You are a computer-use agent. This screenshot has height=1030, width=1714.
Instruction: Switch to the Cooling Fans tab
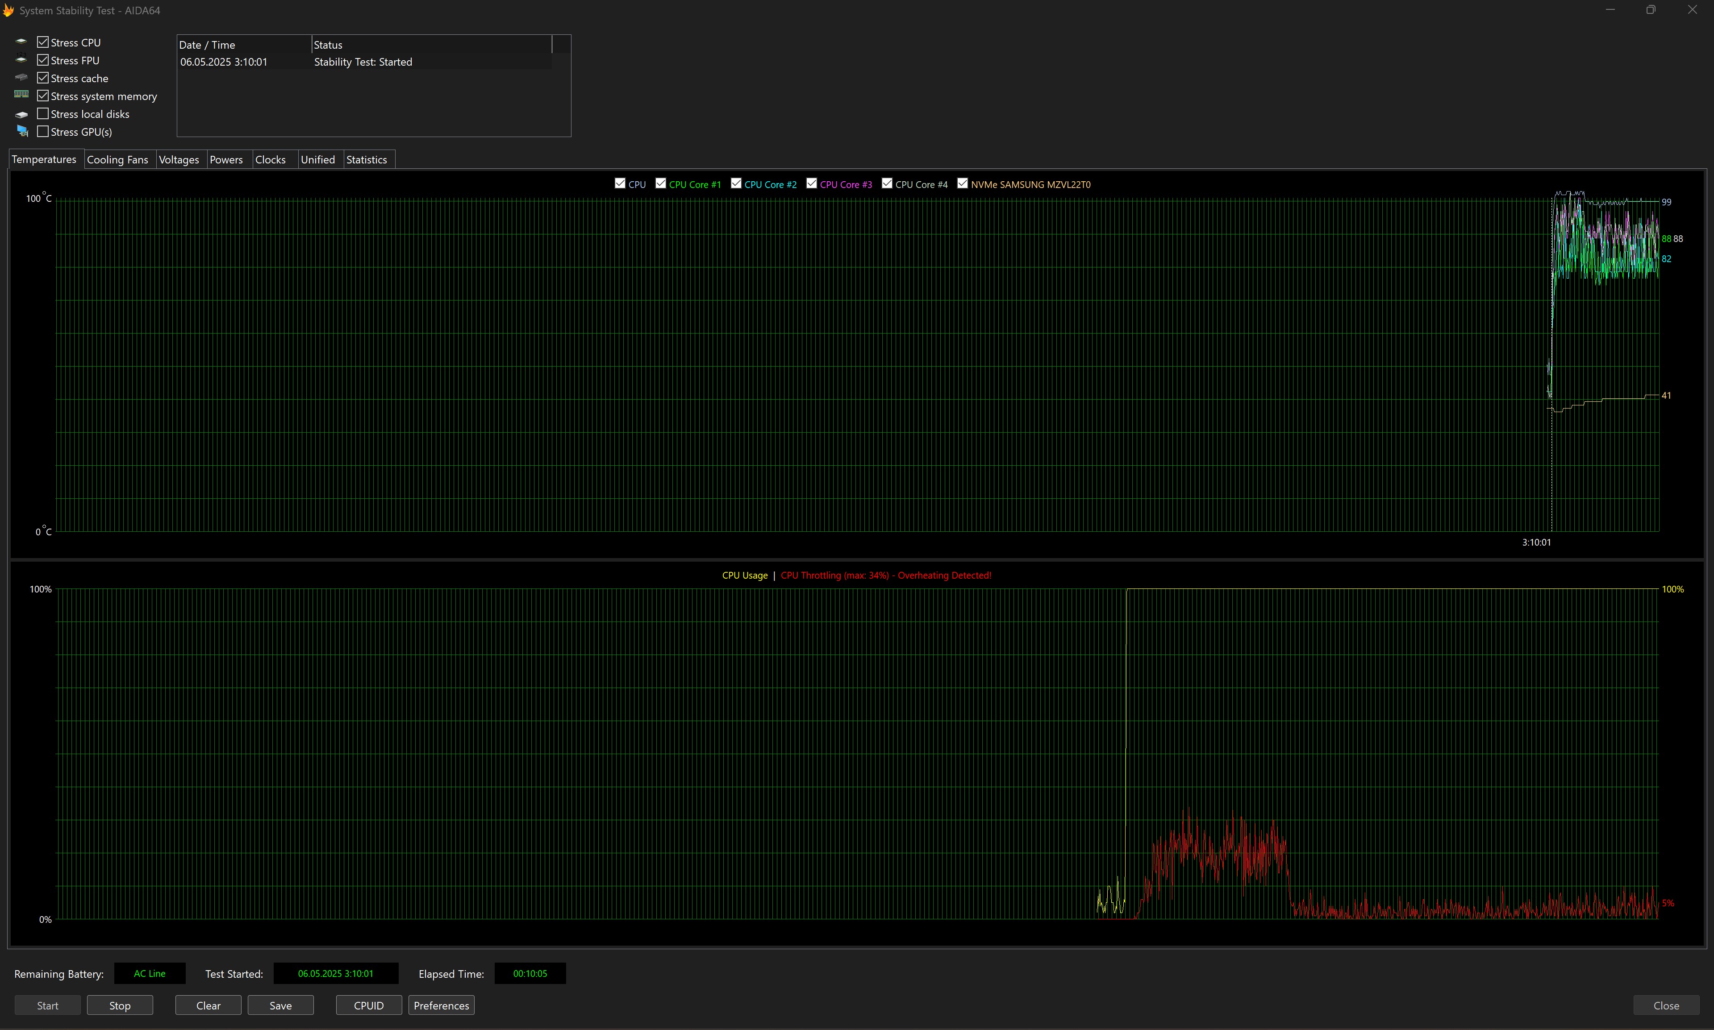tap(117, 160)
